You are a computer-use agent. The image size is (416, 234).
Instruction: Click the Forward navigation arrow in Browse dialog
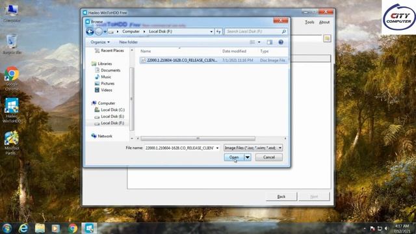(x=99, y=32)
